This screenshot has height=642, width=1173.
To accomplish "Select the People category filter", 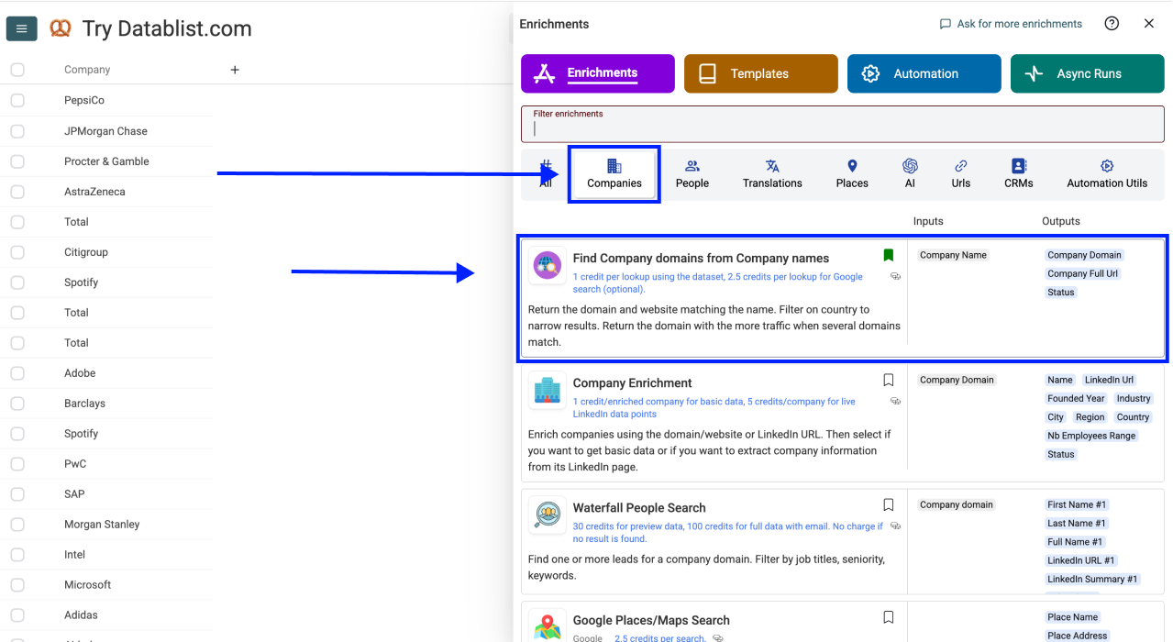I will (692, 173).
